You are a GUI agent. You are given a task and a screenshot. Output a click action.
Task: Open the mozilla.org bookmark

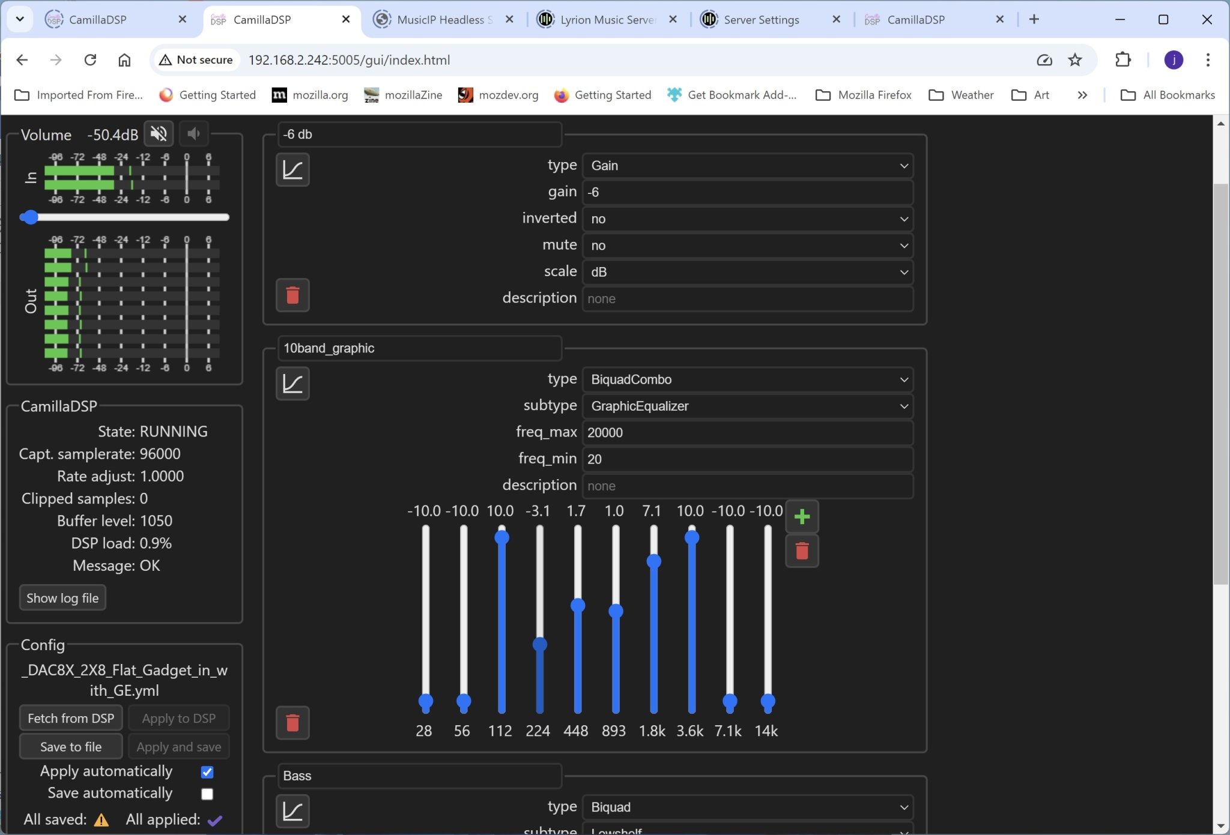310,95
